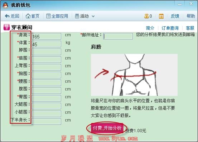The width and height of the screenshot is (198, 142).
Task: Focus the 邮件地址 input field
Action: click(118, 36)
